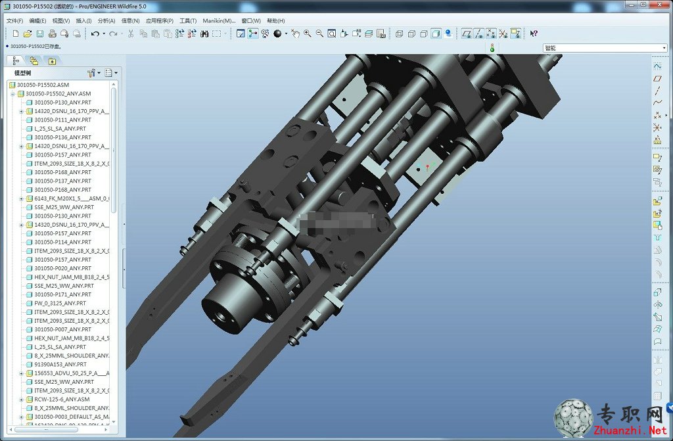Viewport: 673px width, 441px height.
Task: Select 91390A153_ANY.PRT in model tree
Action: coord(56,364)
